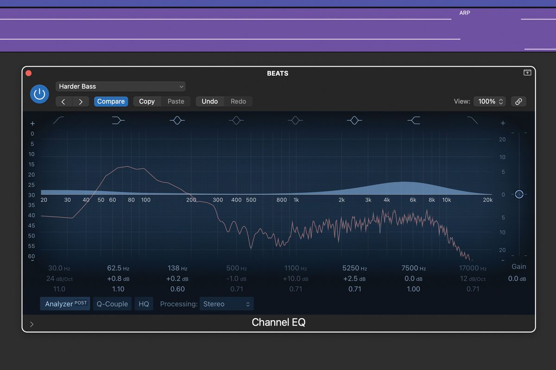
Task: Change the View zoom from 100%
Action: pyautogui.click(x=490, y=101)
